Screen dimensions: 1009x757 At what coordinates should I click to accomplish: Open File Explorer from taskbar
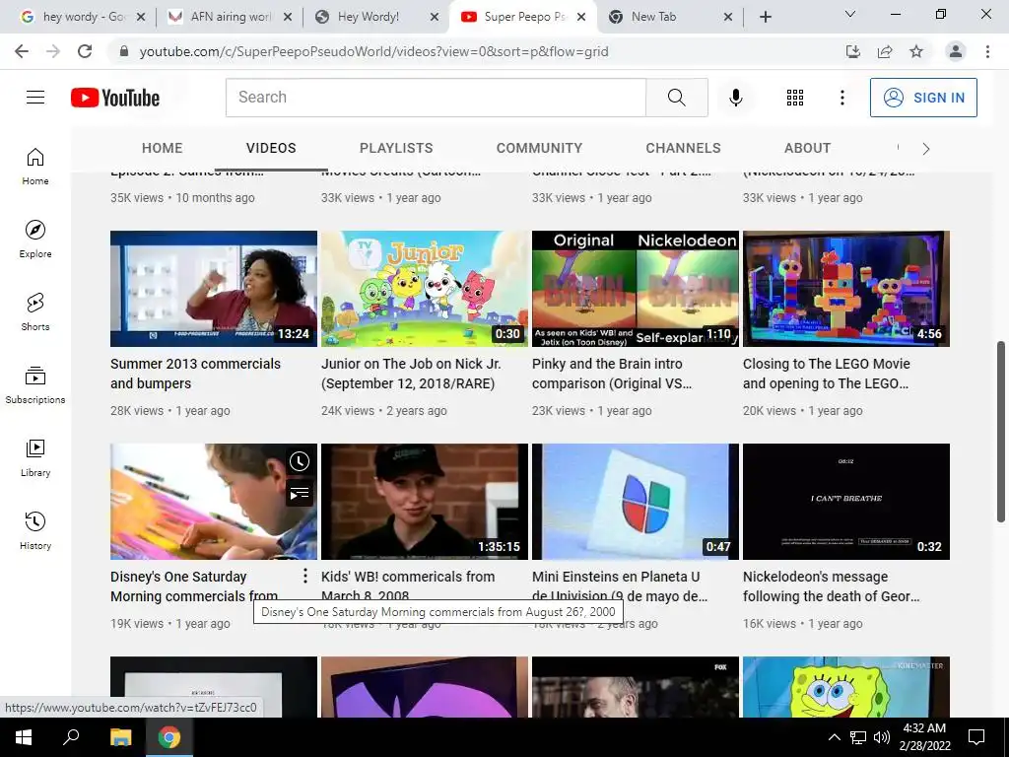(120, 737)
